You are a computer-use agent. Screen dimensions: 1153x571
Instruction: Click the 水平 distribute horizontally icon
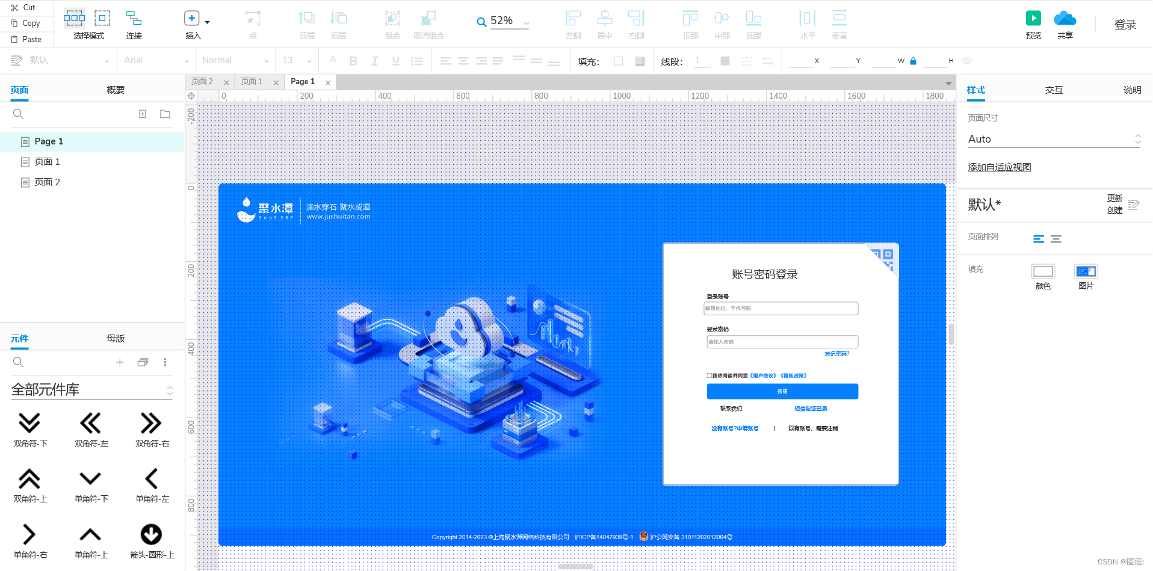click(808, 18)
